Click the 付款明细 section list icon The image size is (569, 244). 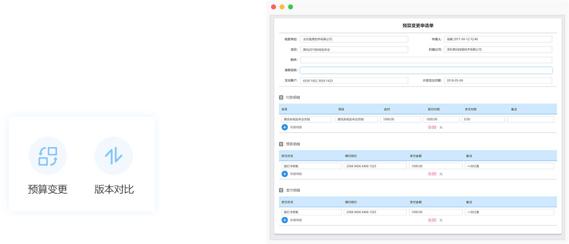click(x=282, y=98)
